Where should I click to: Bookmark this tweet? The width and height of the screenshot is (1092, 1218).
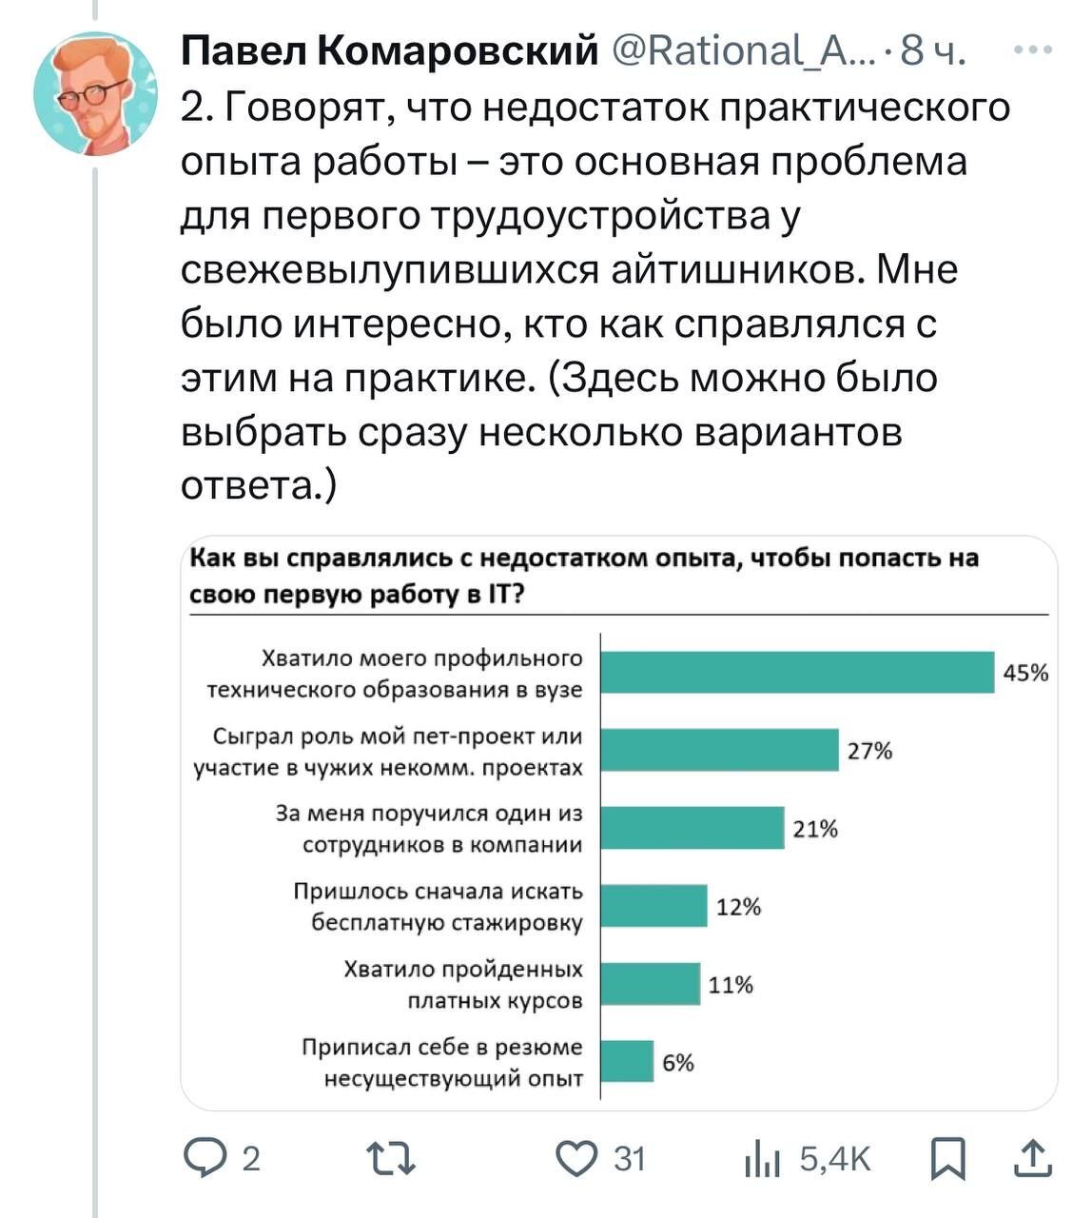point(947,1158)
